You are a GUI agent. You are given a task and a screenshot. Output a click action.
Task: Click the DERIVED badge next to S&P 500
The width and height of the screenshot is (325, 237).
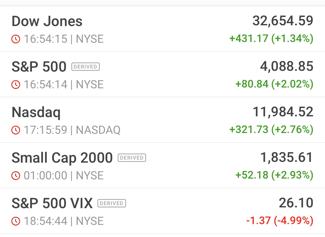coord(86,67)
